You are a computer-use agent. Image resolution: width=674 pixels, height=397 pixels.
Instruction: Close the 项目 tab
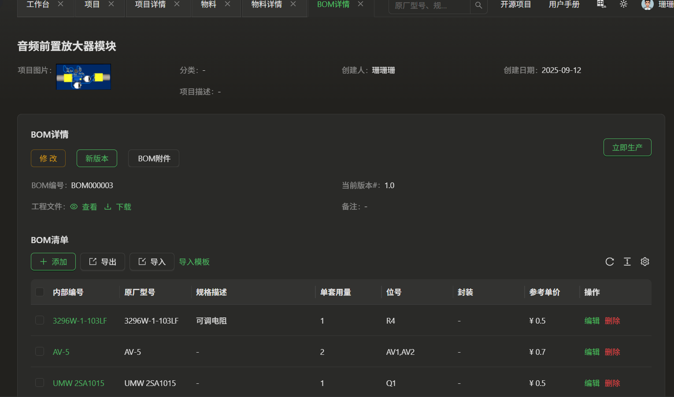(x=111, y=4)
